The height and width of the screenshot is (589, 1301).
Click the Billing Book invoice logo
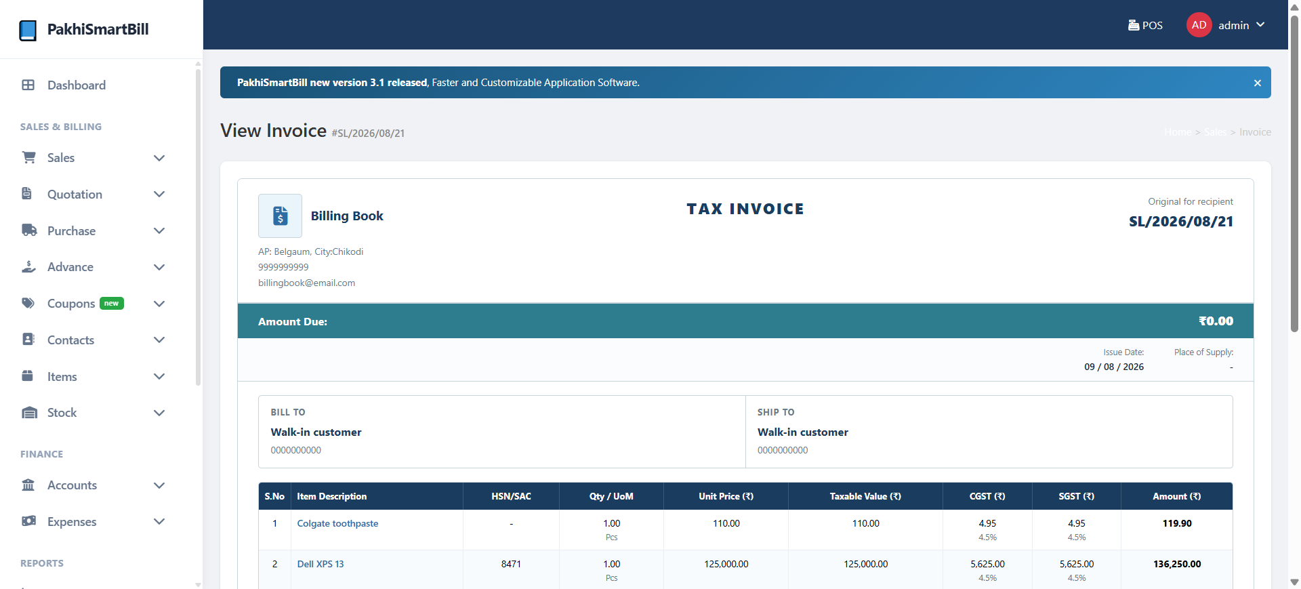280,216
